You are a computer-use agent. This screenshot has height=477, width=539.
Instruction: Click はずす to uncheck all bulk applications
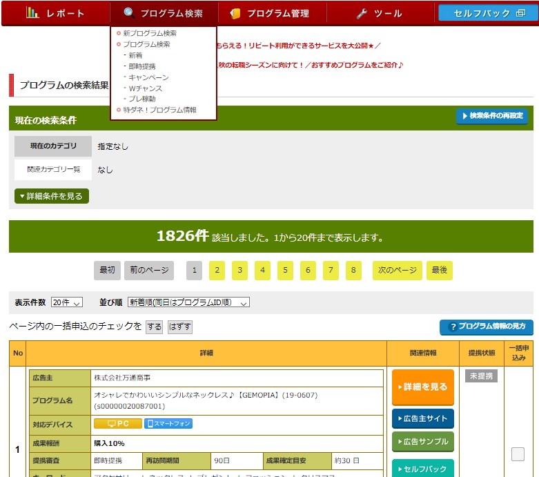(180, 327)
